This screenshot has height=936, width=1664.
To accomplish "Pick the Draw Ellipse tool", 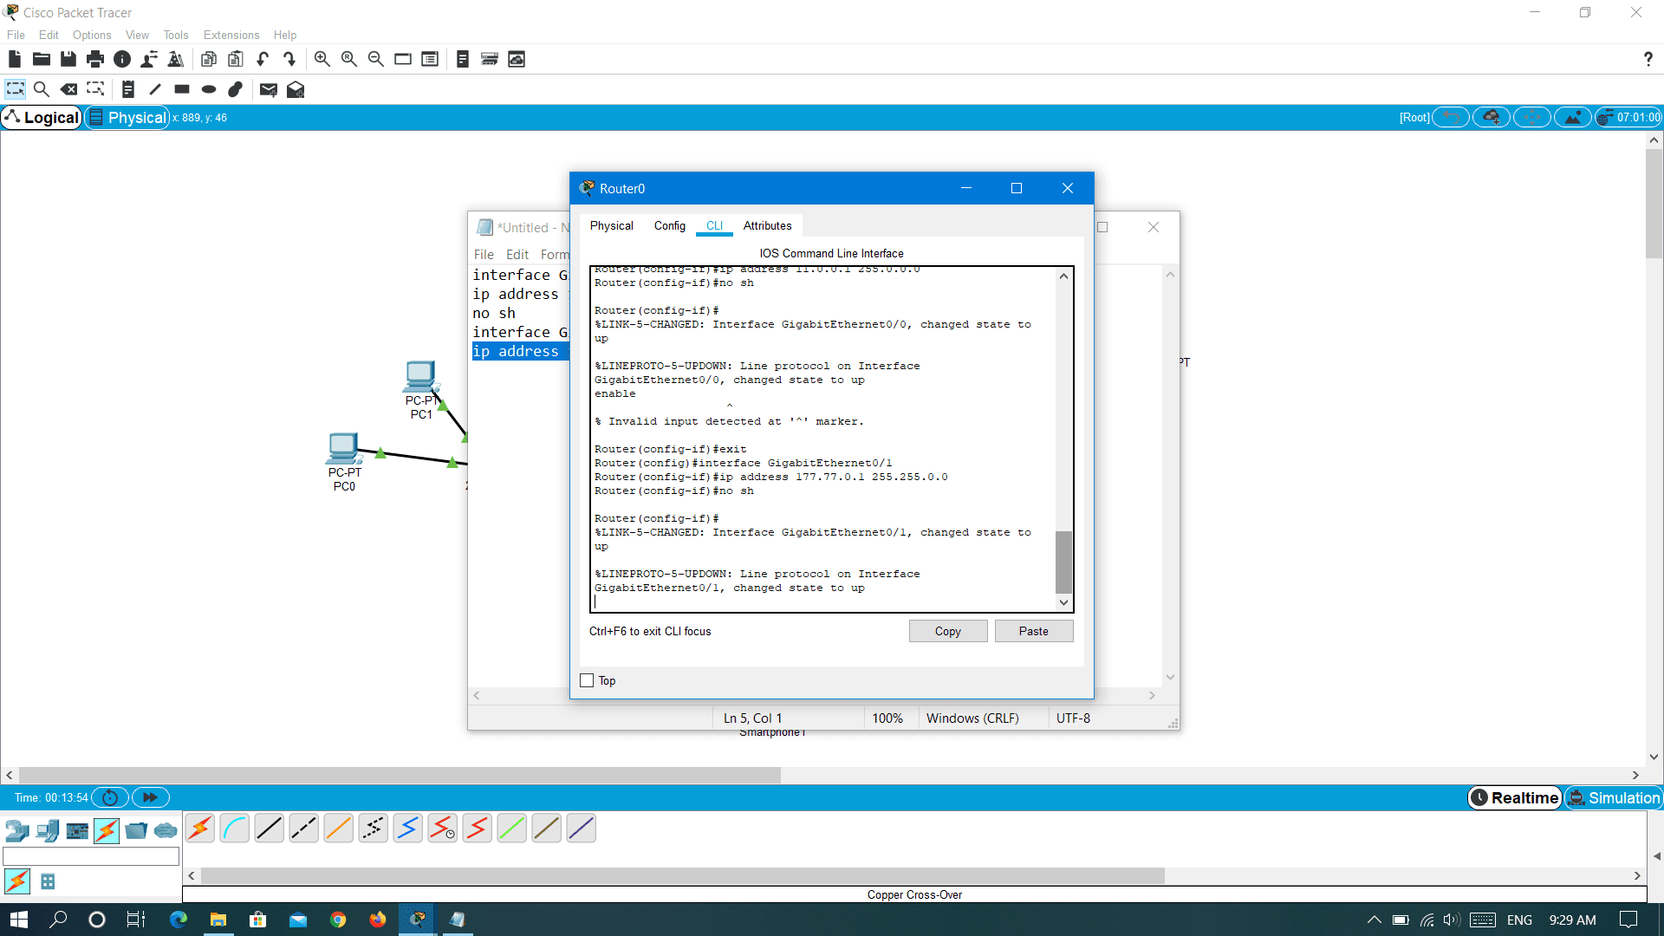I will click(x=209, y=89).
